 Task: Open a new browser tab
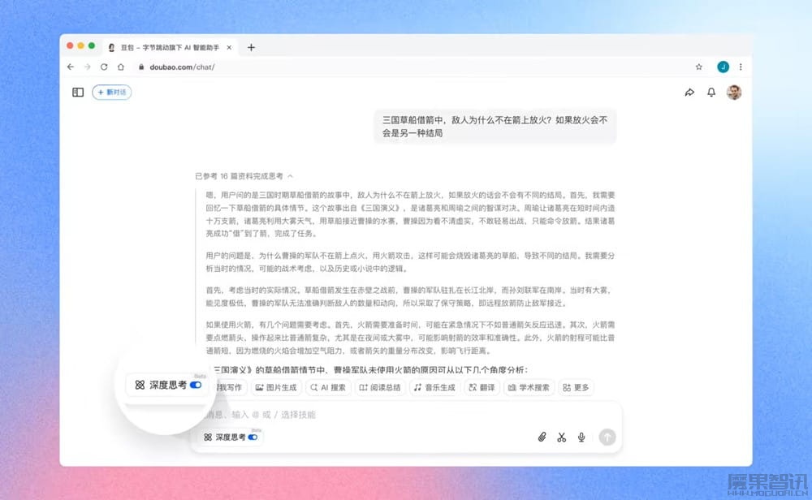coord(251,47)
